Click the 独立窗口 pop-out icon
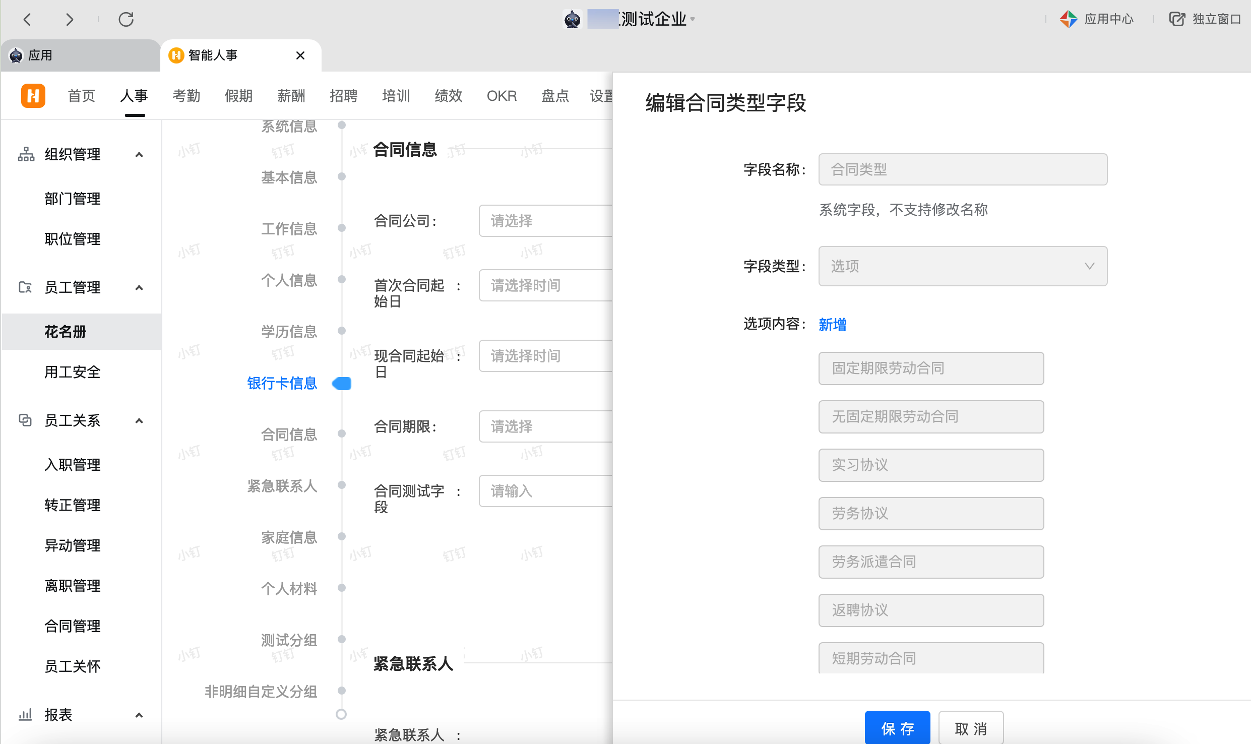The height and width of the screenshot is (744, 1251). (x=1177, y=19)
